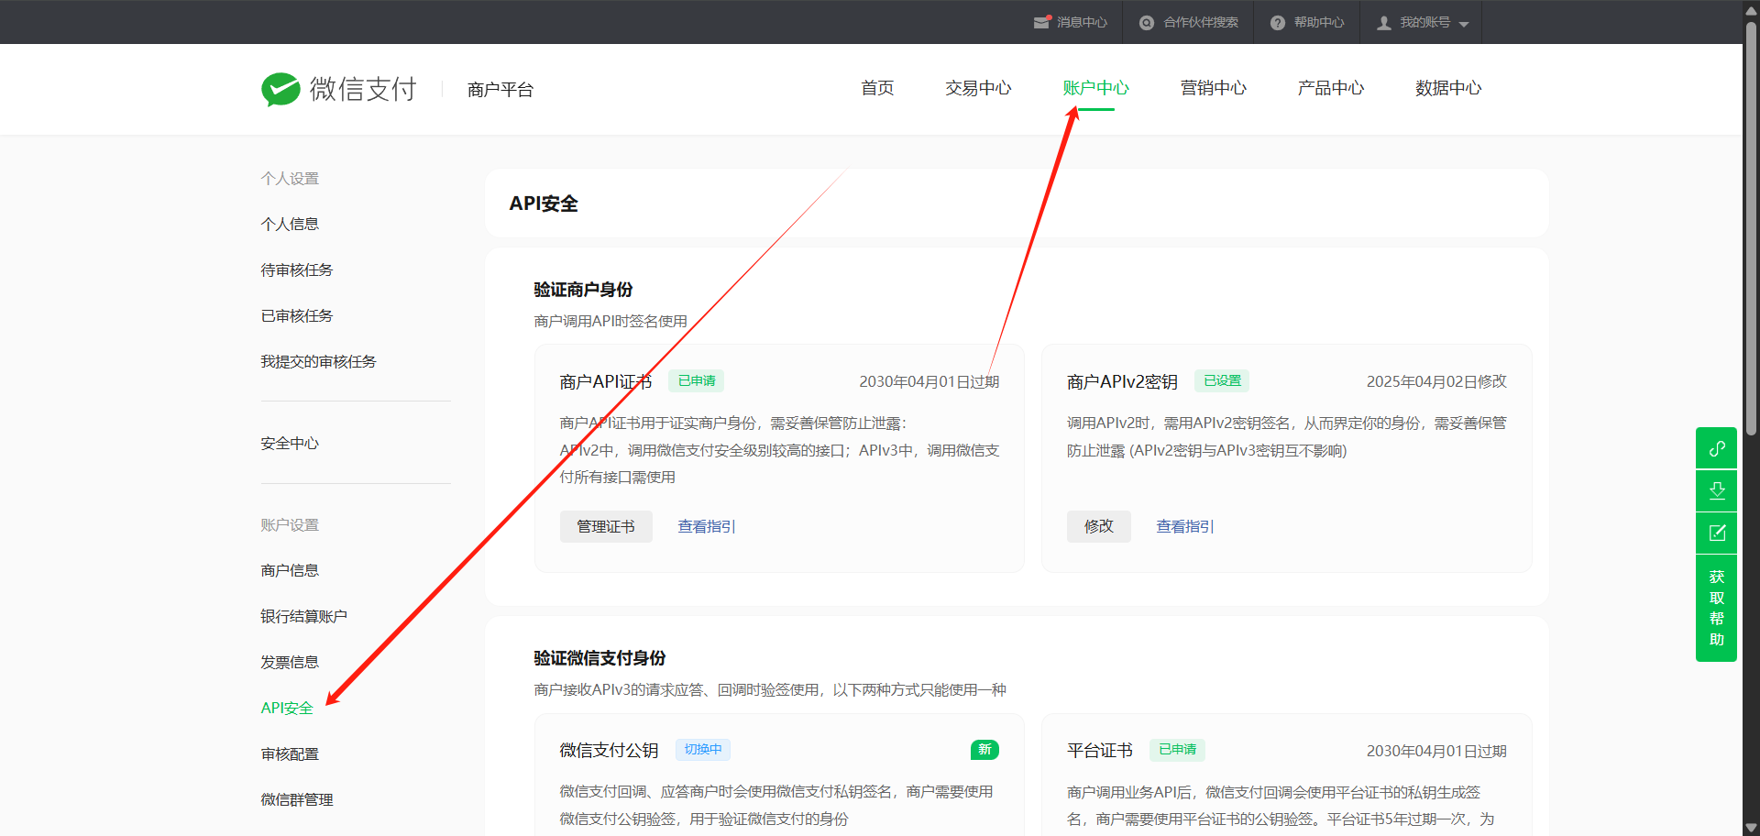Click the 帮助中心 question mark icon
This screenshot has height=836, width=1760.
pos(1277,23)
